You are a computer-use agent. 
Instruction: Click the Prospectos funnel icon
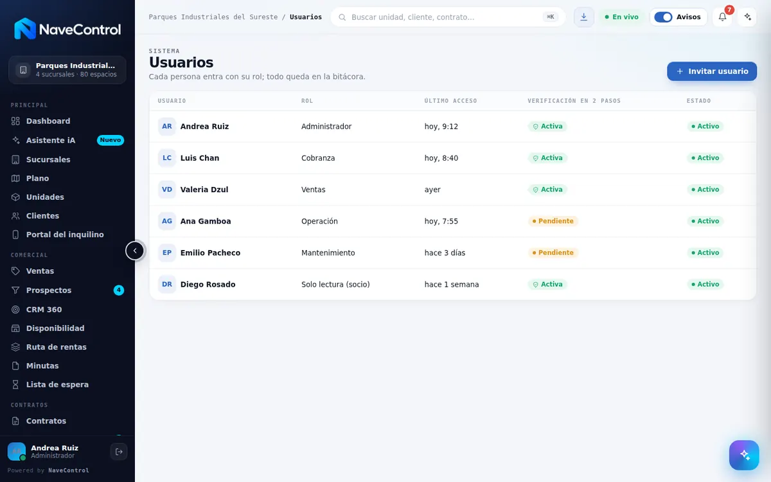pos(16,290)
